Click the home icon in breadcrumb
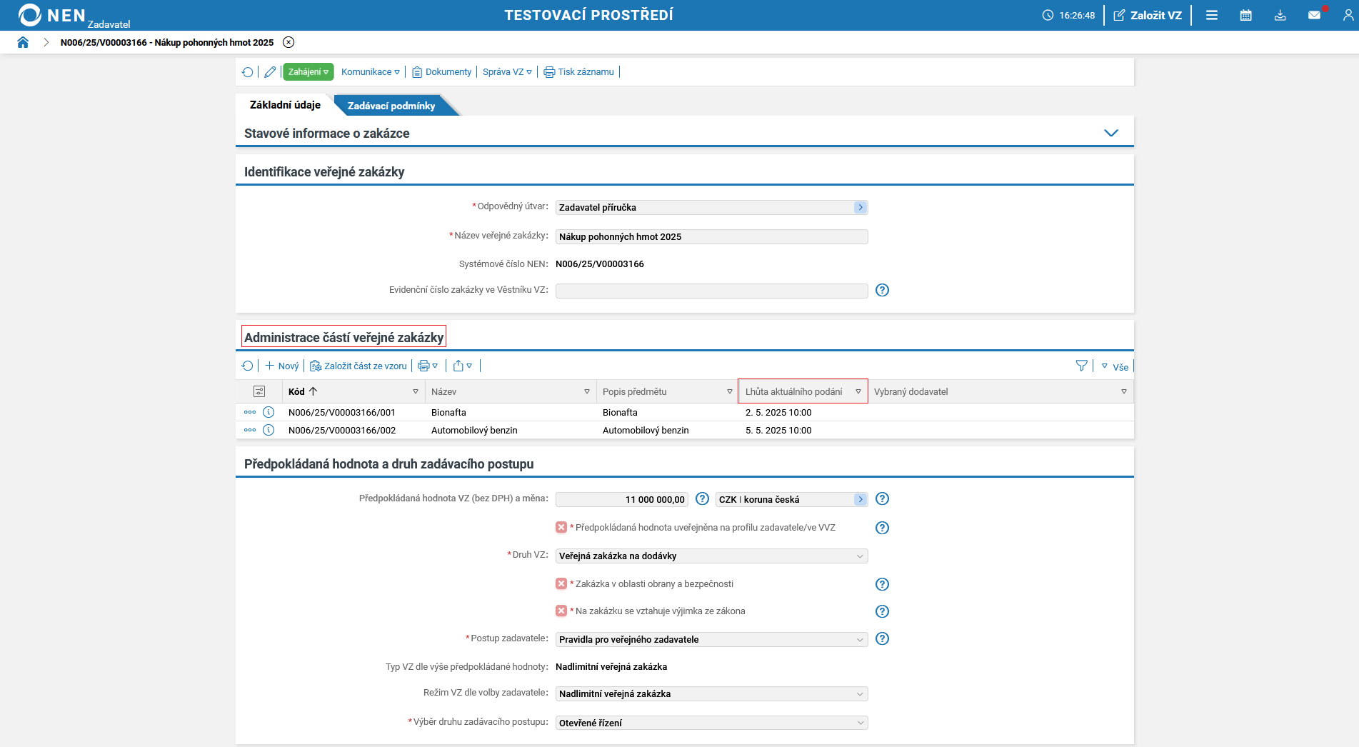1359x747 pixels. pyautogui.click(x=23, y=42)
